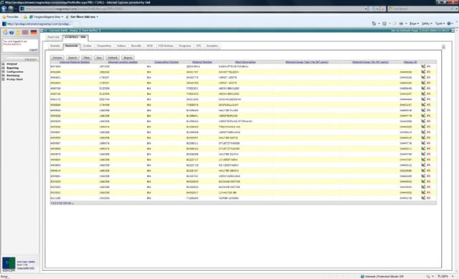Open the Results tab
The height and width of the screenshot is (279, 459).
[136, 46]
